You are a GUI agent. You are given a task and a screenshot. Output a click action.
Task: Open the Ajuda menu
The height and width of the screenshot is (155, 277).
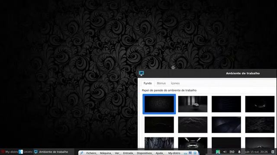(x=159, y=153)
